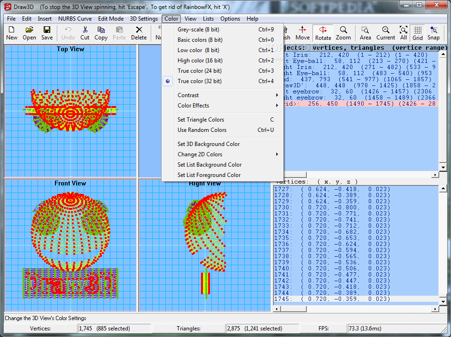This screenshot has width=451, height=337.
Task: Open the 3D Settings menu
Action: point(144,19)
